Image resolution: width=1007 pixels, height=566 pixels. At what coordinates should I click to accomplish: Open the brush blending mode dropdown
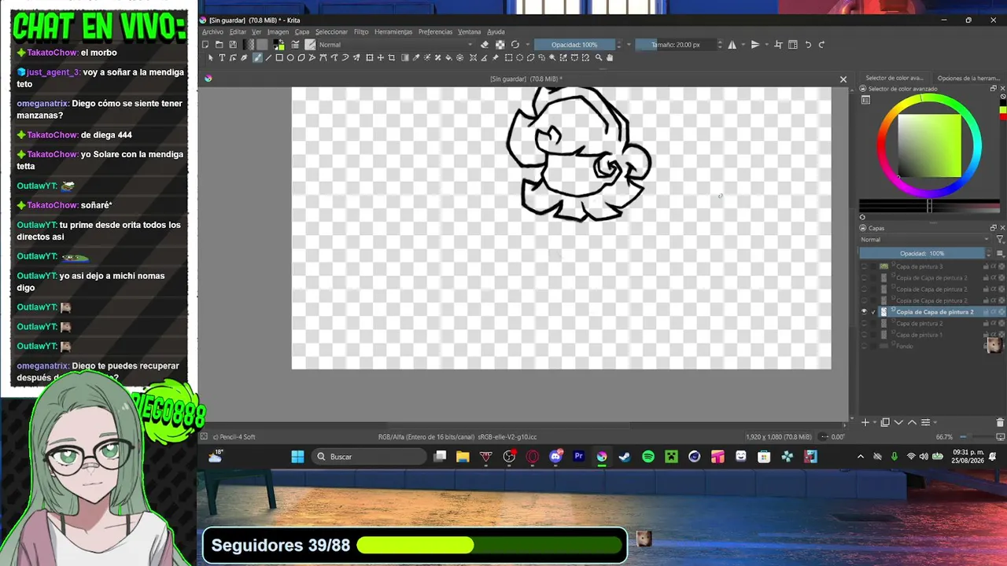tap(396, 45)
